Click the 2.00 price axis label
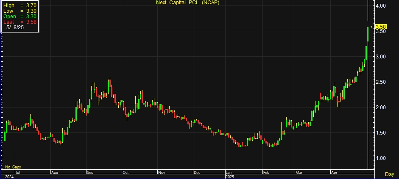The height and width of the screenshot is (179, 399). click(x=380, y=107)
